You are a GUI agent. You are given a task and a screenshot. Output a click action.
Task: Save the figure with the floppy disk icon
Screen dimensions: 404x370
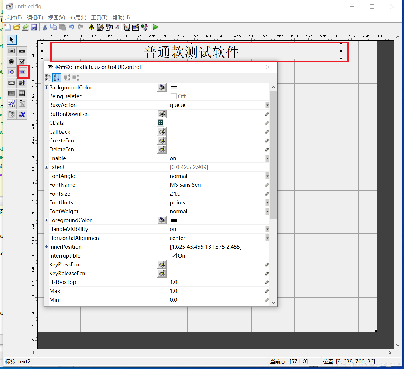34,27
